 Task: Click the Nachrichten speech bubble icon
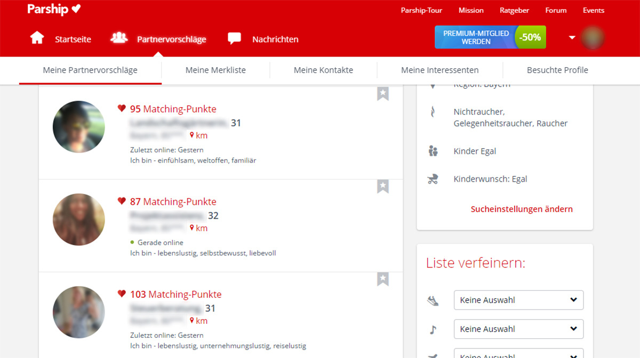click(x=234, y=38)
